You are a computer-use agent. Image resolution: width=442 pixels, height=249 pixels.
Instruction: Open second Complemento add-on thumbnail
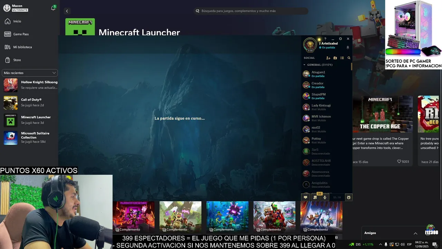pos(181,217)
